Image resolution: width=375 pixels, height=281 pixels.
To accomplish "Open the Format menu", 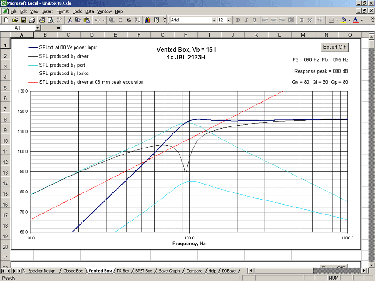I will [63, 11].
